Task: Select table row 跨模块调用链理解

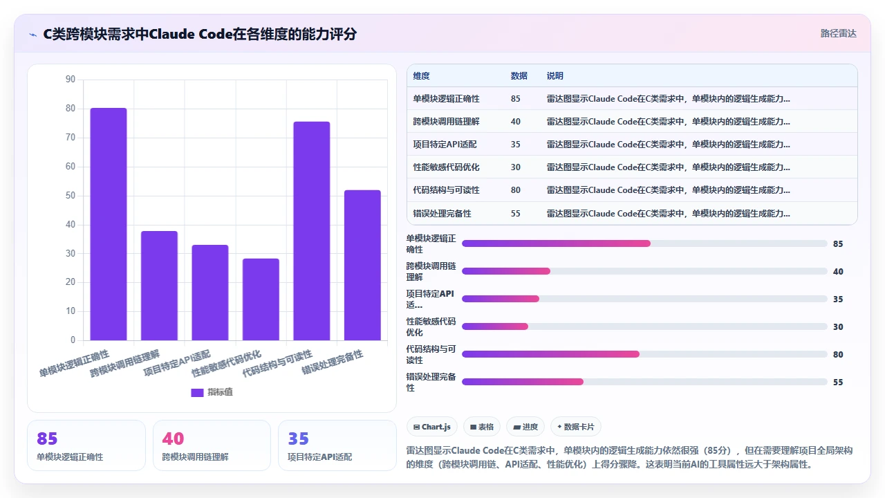Action: 632,122
